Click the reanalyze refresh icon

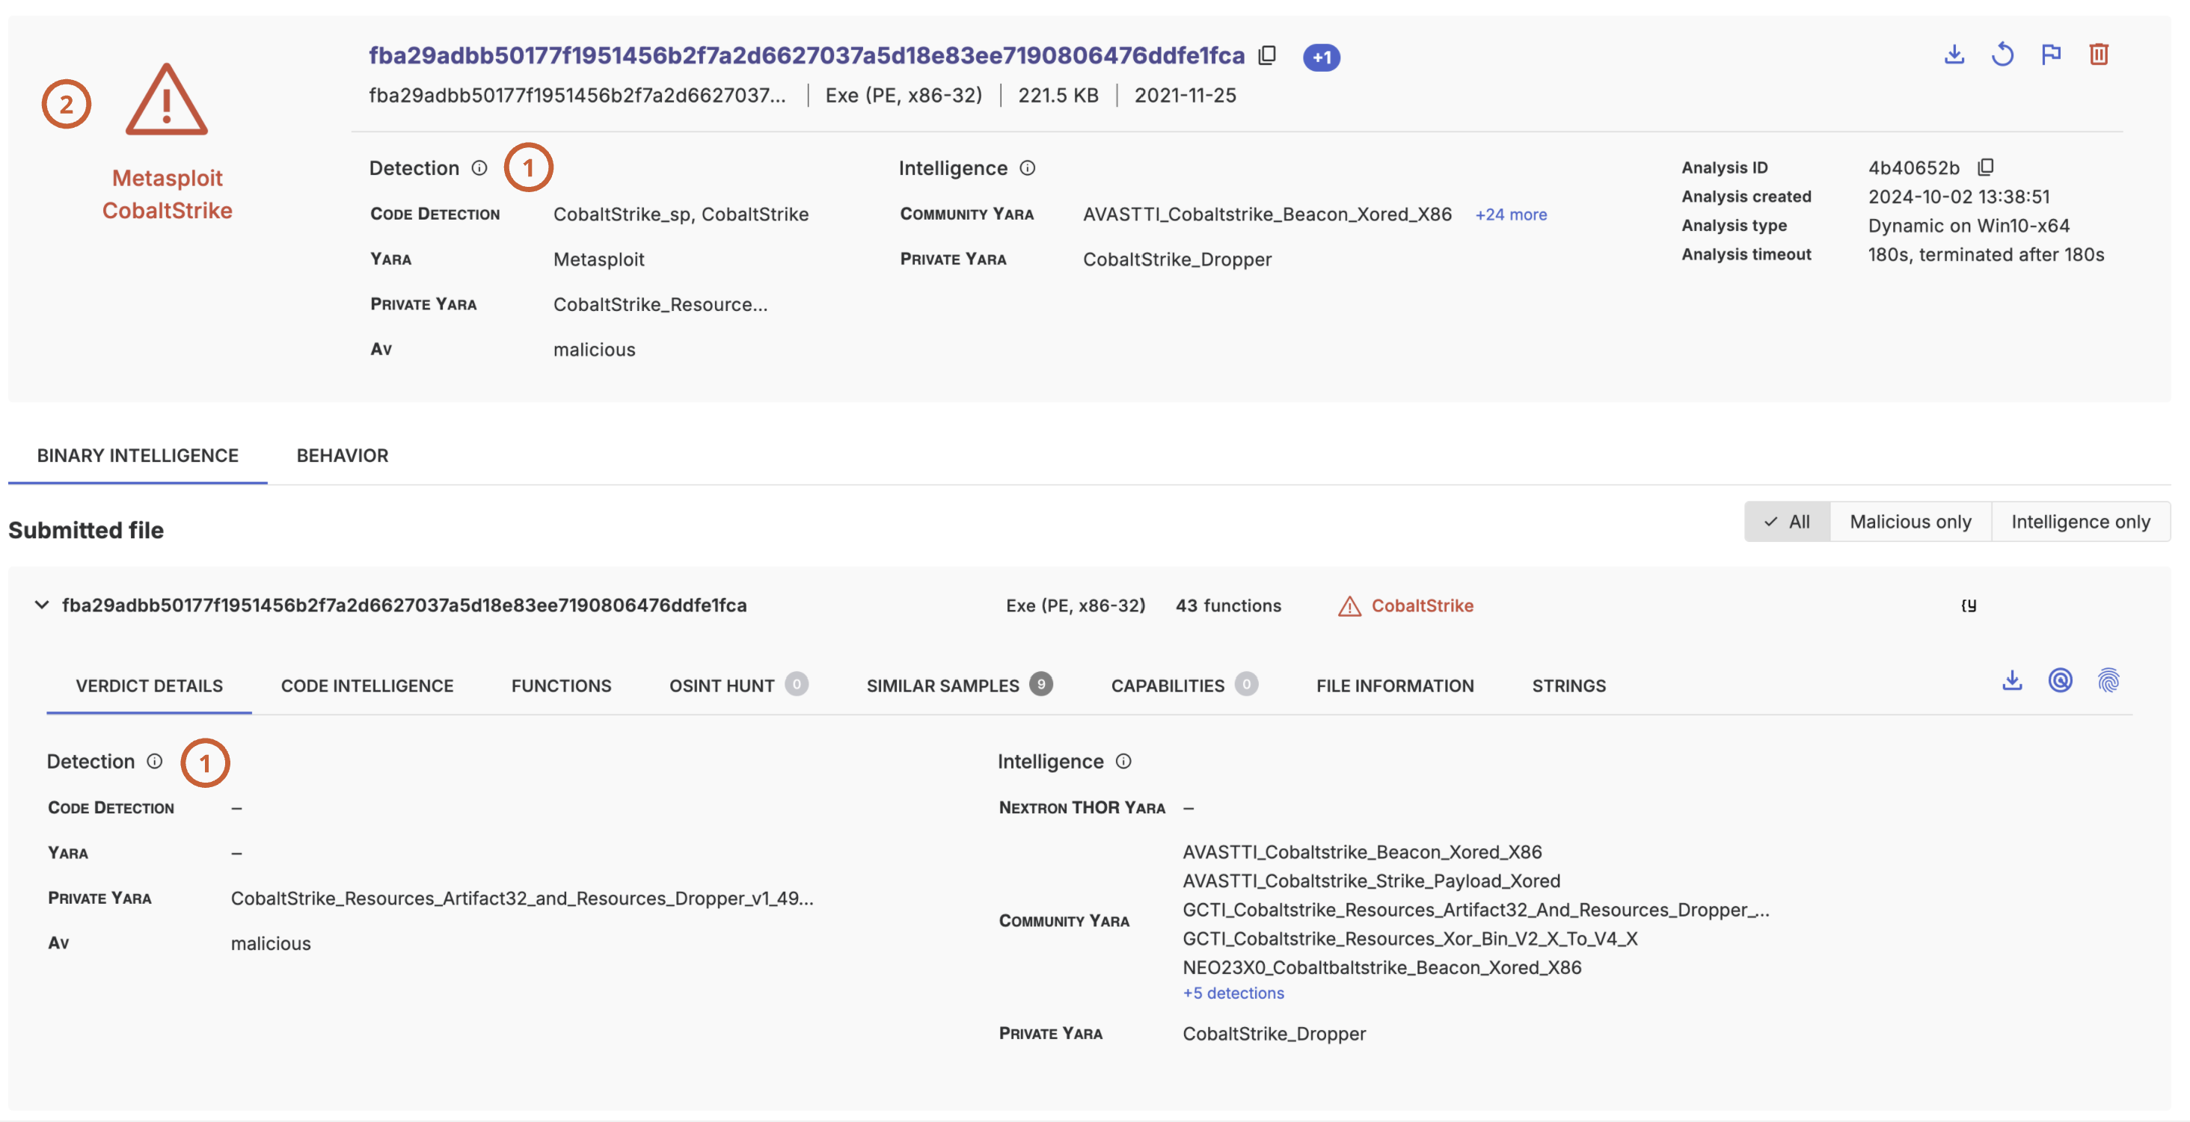(2002, 55)
